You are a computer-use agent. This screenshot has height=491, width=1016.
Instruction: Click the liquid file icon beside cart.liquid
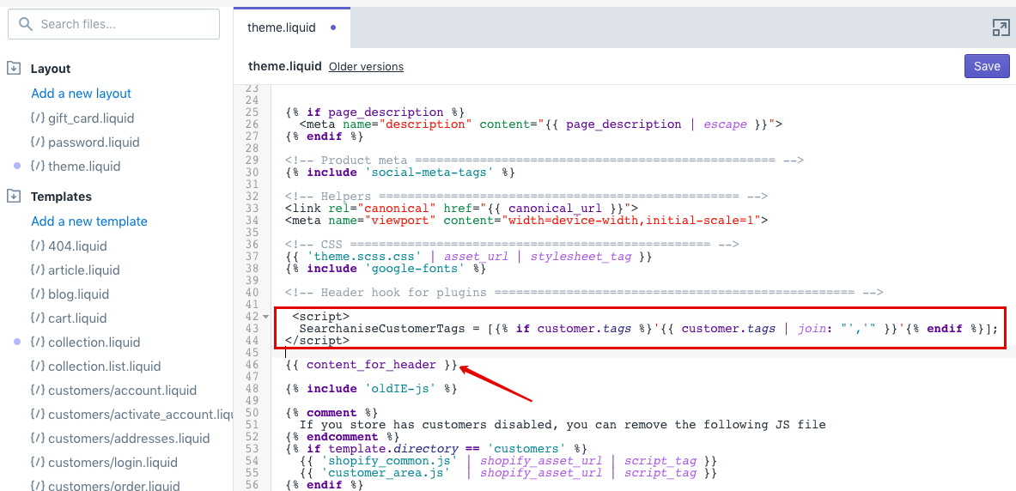click(38, 318)
